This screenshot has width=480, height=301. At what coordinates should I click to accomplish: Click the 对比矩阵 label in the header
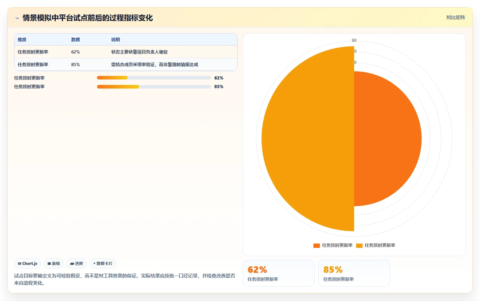(456, 17)
